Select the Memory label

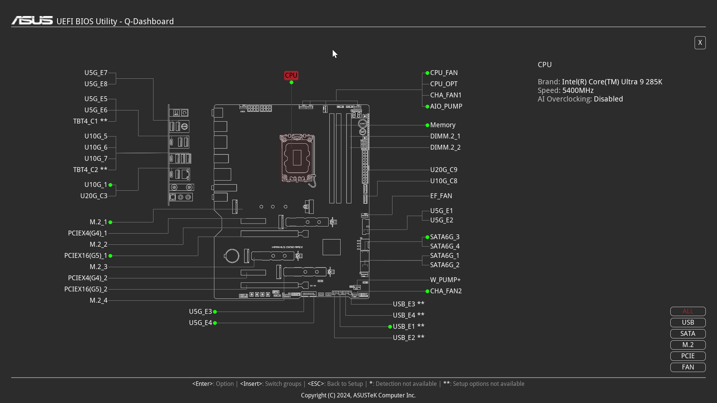[x=443, y=125]
